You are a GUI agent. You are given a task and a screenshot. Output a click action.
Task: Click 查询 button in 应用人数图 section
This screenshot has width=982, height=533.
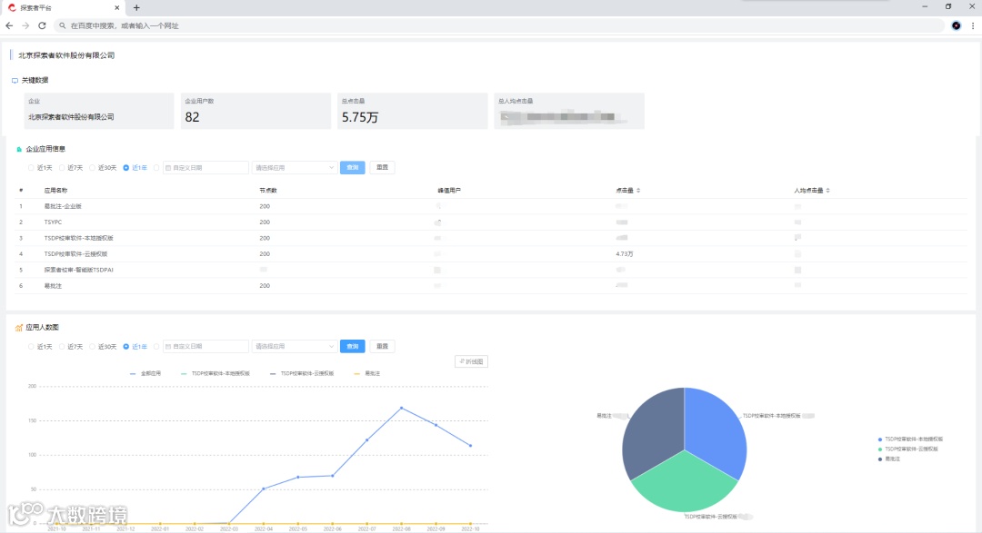(x=353, y=347)
